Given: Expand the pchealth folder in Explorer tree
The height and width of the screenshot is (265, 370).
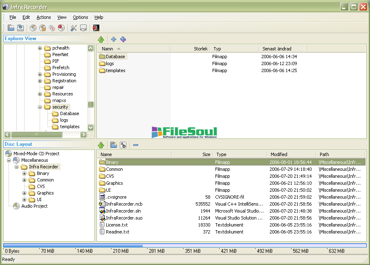Looking at the screenshot, I should point(40,48).
